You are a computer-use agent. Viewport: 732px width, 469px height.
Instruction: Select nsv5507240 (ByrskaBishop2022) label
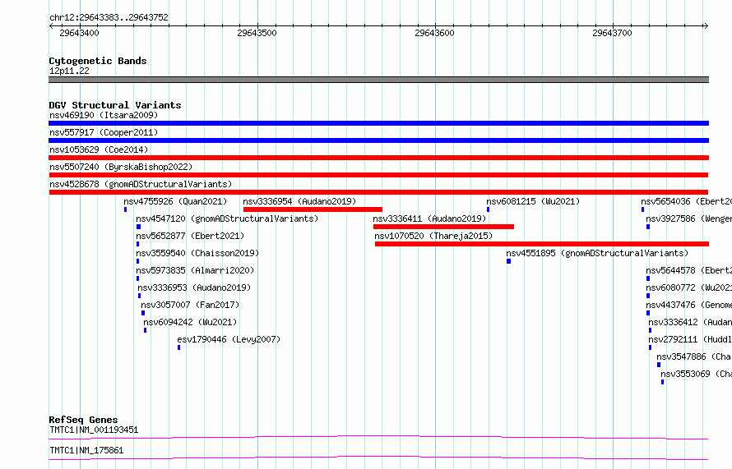(x=121, y=167)
